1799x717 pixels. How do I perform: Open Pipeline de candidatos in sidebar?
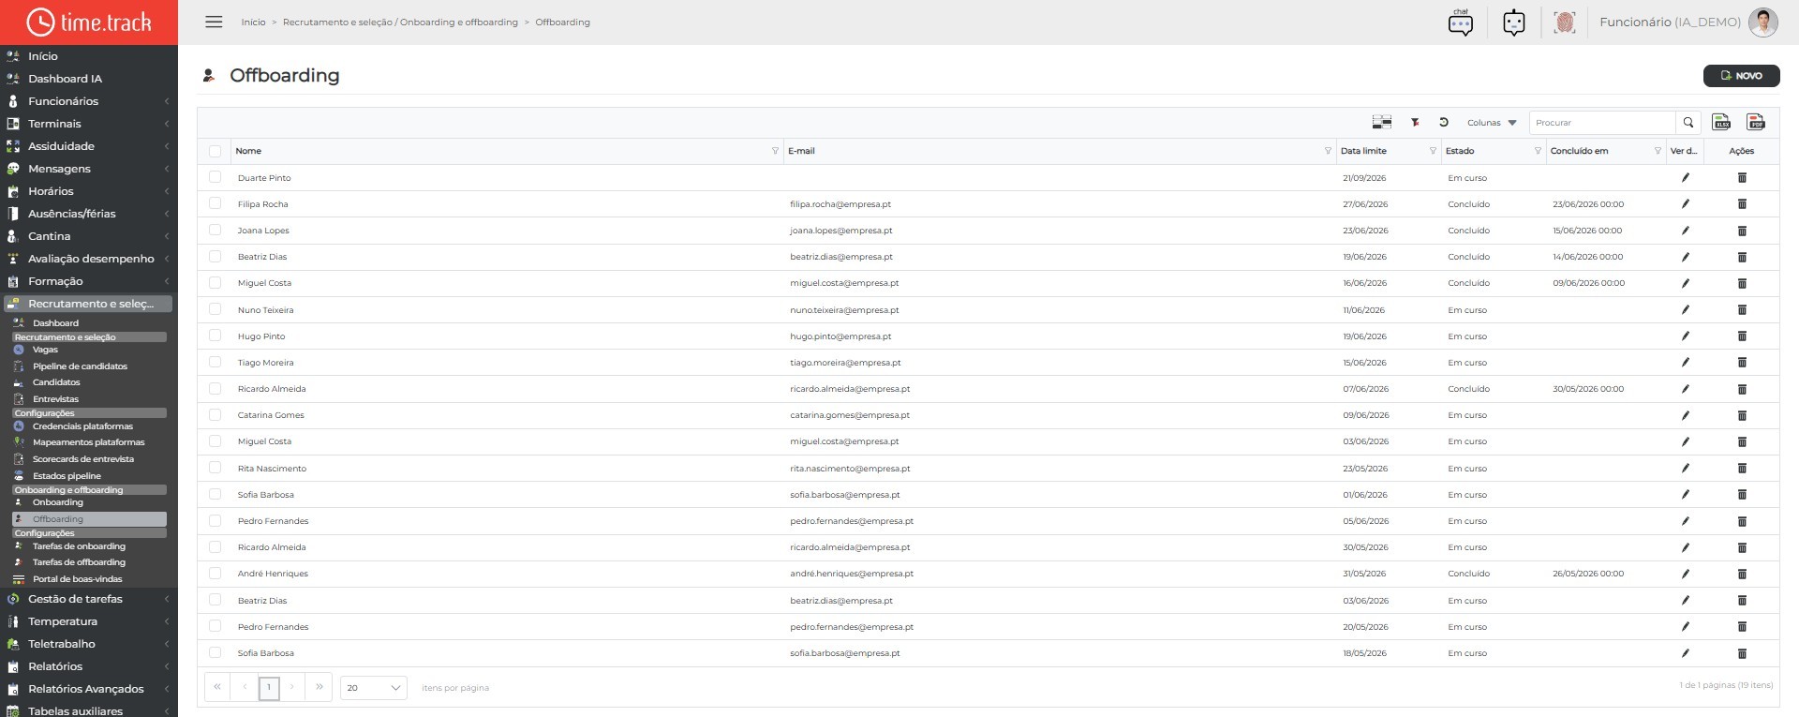point(80,366)
